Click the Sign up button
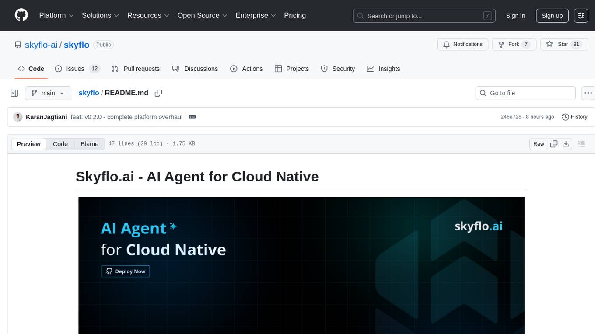The height and width of the screenshot is (334, 595). (552, 16)
